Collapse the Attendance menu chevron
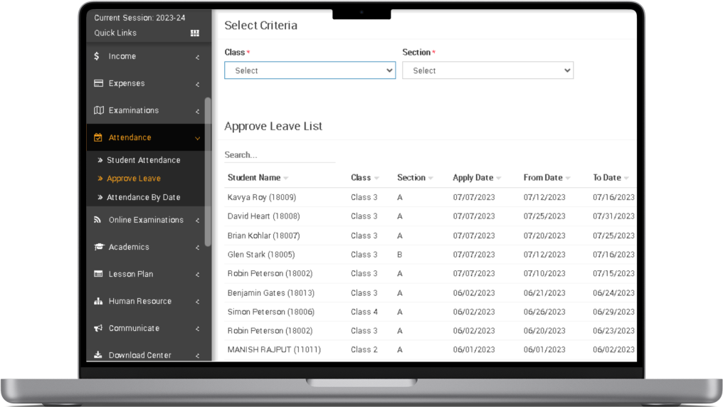723x407 pixels. coord(197,138)
